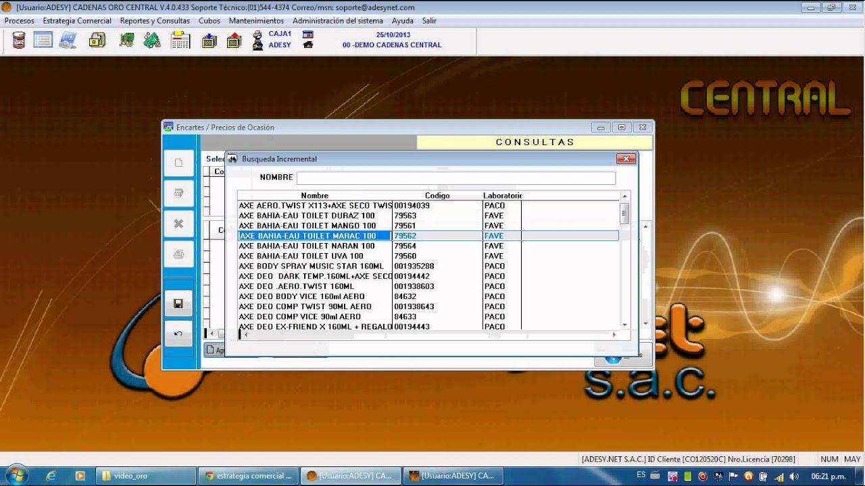Click the delete X sidebar button

click(x=178, y=223)
